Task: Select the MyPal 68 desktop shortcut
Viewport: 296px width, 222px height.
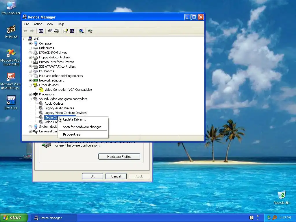Action: pos(11,32)
